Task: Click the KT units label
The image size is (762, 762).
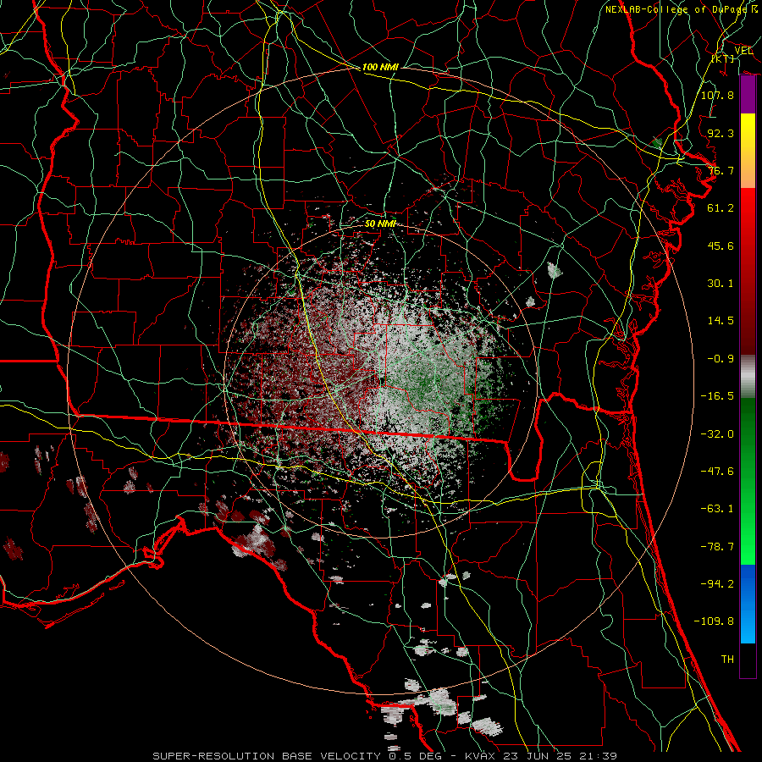Action: [x=723, y=58]
